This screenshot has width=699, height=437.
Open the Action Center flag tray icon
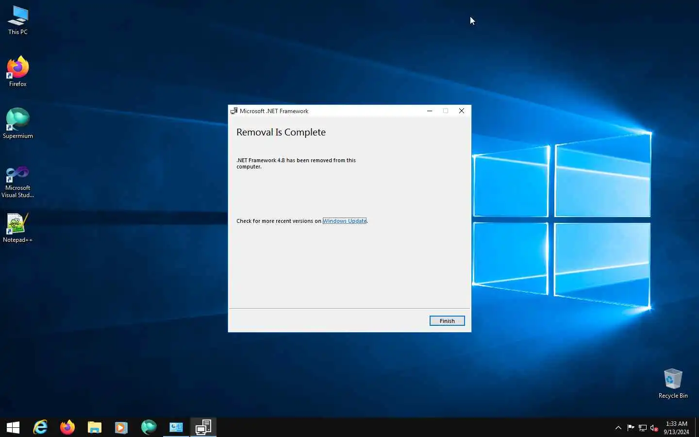click(631, 428)
